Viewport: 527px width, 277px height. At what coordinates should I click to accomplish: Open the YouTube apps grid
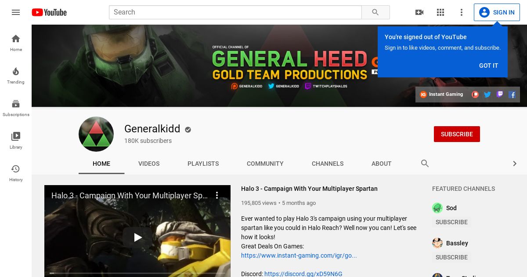[x=440, y=12]
